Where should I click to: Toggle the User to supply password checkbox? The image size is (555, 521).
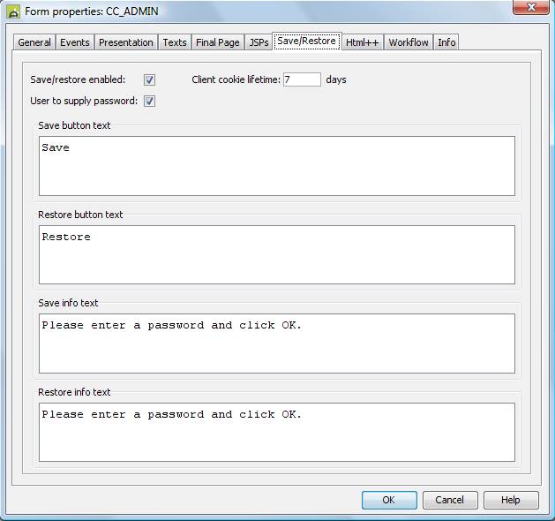(150, 101)
